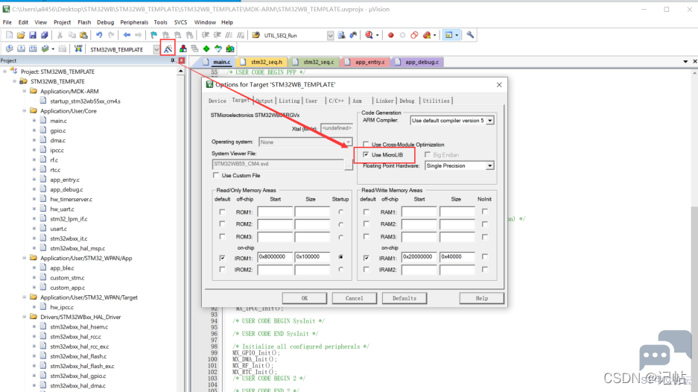Enable Use Cross-Module Optimization checkbox
This screenshot has height=392, width=698.
click(x=366, y=145)
